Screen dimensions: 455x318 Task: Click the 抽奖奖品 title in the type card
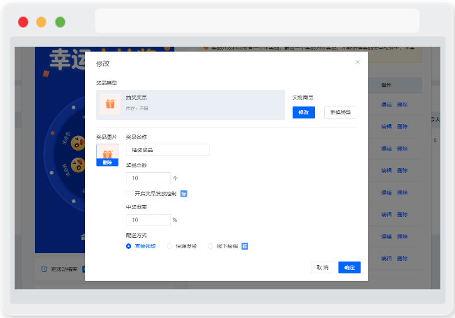coord(137,98)
